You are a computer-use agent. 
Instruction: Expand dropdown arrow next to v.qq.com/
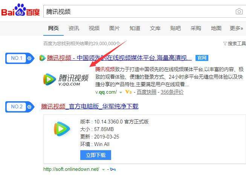[121, 93]
